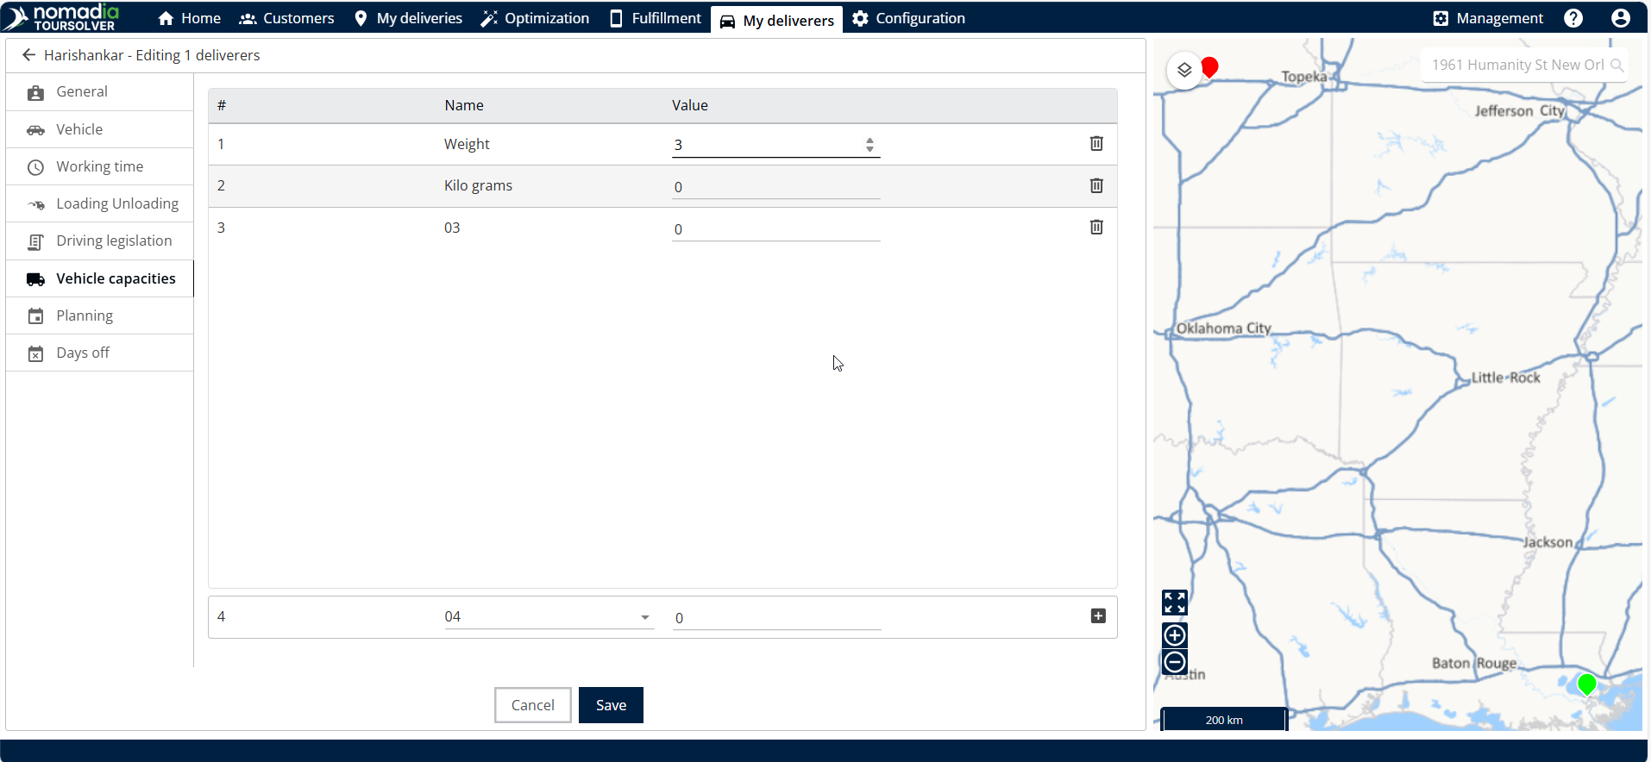Screen dimensions: 1651x762
Task: Open the user account menu
Action: (1620, 18)
